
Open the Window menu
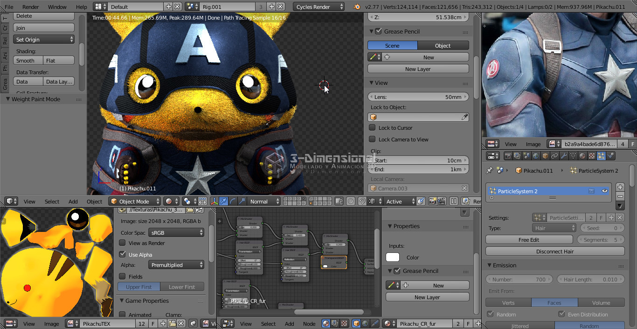[57, 7]
